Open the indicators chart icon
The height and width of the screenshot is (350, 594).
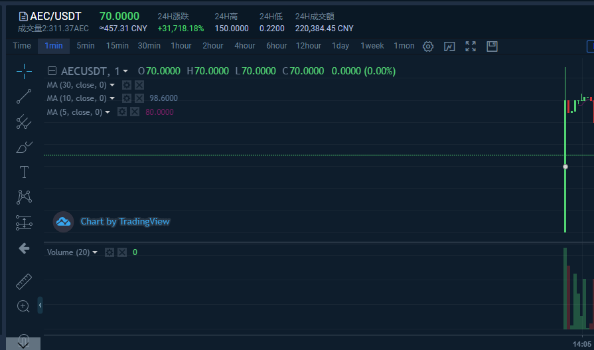[449, 46]
